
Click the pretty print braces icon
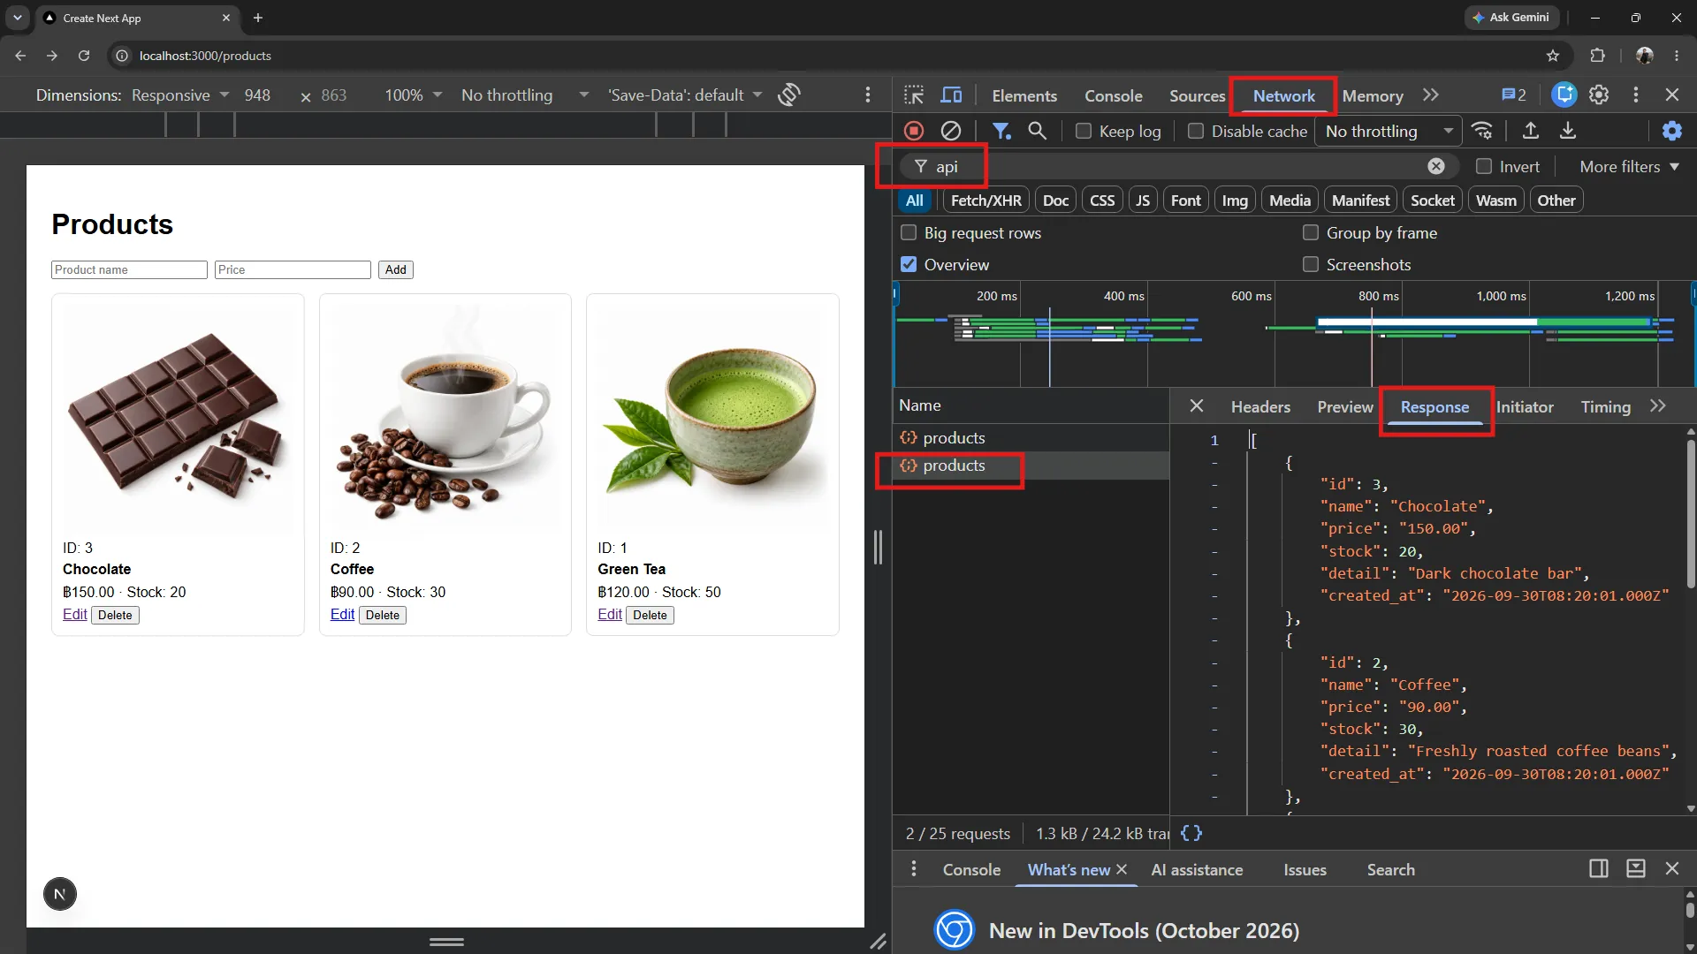1191,833
